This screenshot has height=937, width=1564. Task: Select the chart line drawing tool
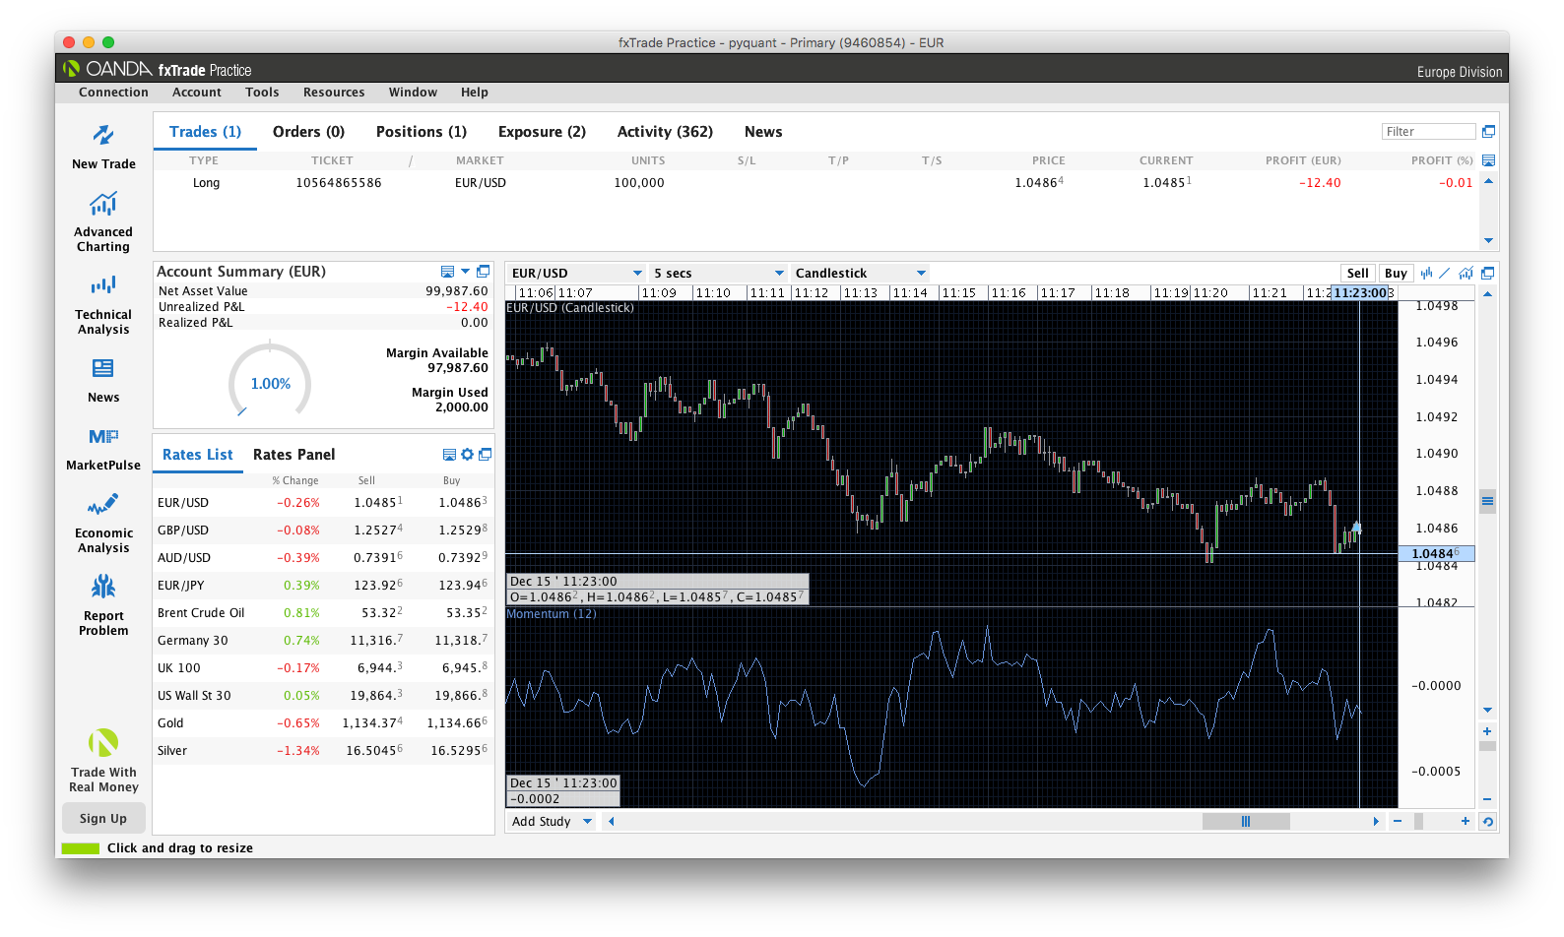[1445, 273]
